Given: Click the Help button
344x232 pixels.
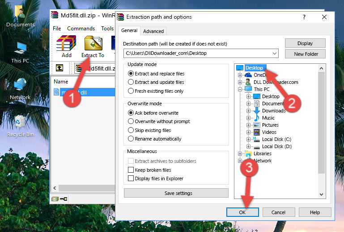Looking at the screenshot, I should click(x=315, y=212).
